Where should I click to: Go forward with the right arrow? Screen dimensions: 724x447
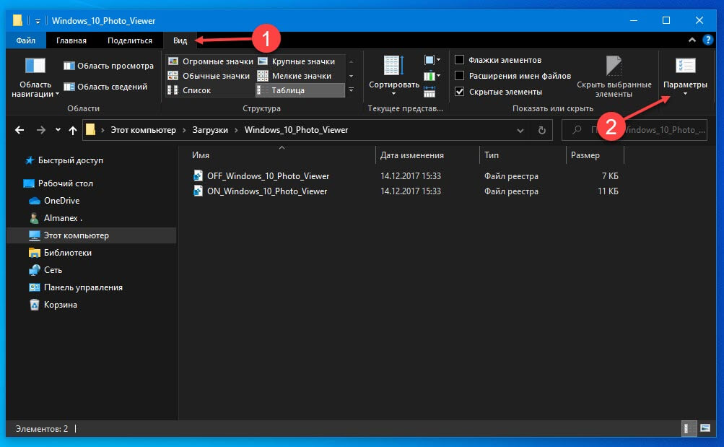(40, 130)
